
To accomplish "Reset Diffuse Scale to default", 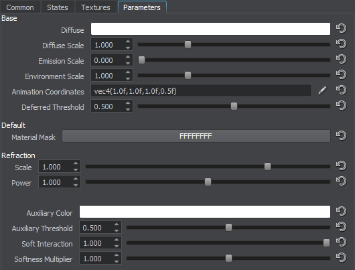I will (x=341, y=44).
